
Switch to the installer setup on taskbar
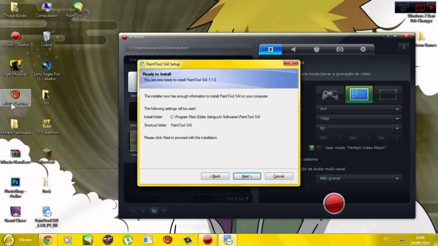228,240
